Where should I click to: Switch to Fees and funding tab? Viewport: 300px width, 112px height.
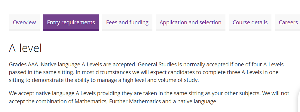click(x=127, y=23)
